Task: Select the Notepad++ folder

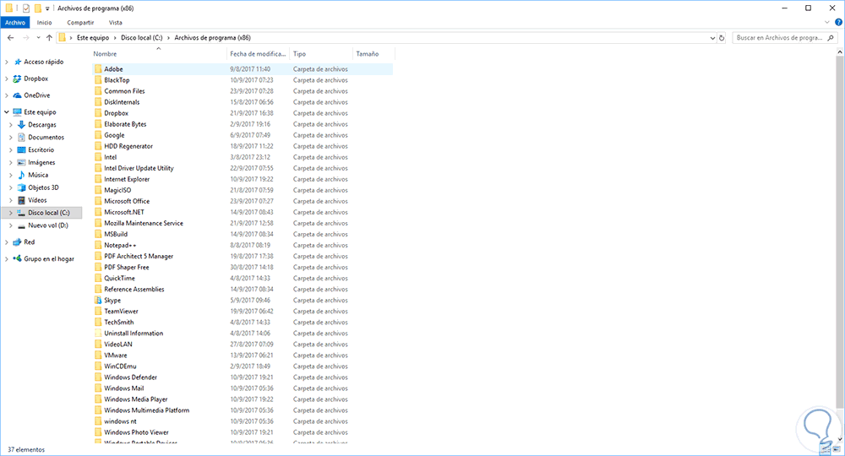Action: [x=120, y=245]
